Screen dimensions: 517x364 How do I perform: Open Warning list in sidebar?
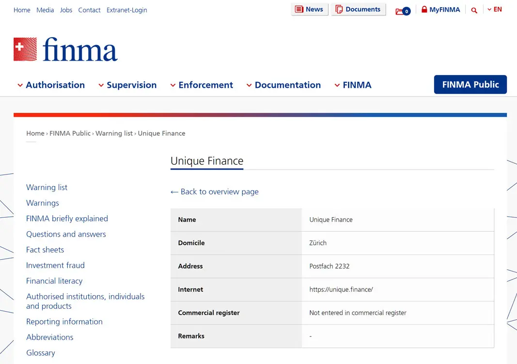point(47,187)
